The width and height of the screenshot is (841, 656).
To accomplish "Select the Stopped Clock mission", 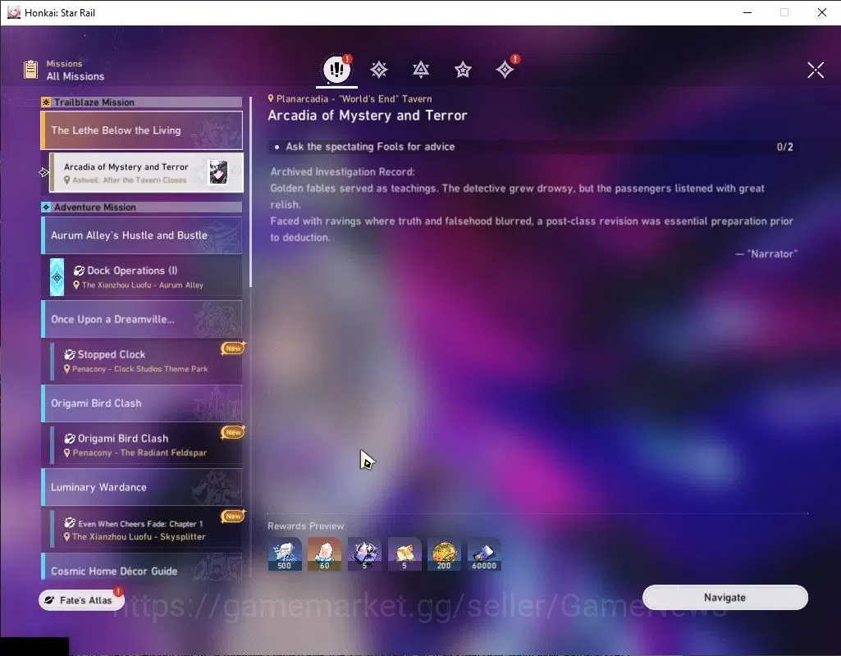I will (x=146, y=361).
